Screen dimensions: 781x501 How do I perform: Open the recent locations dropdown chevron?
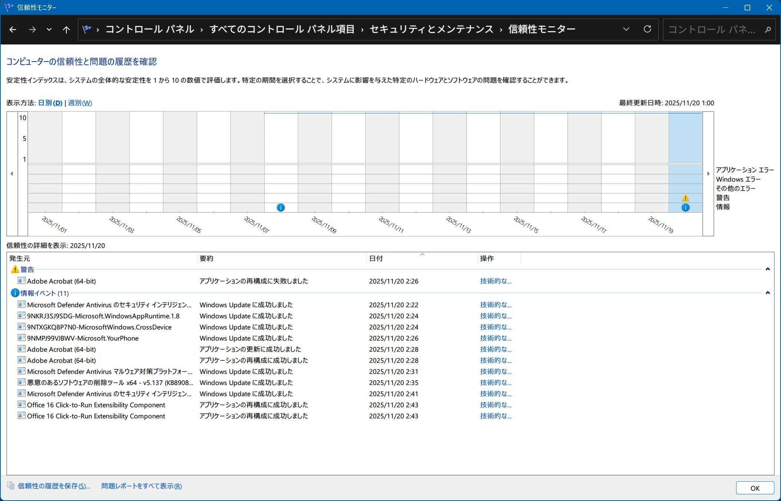[x=49, y=30]
